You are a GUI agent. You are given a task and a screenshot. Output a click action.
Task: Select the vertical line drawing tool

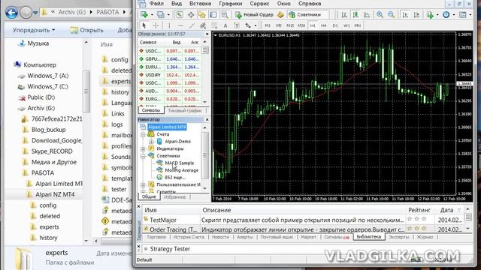point(169,25)
